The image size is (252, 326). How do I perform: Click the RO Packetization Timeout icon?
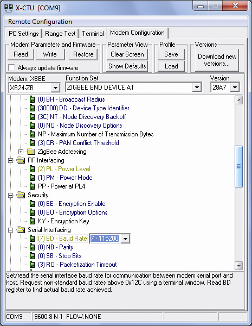pos(32,265)
